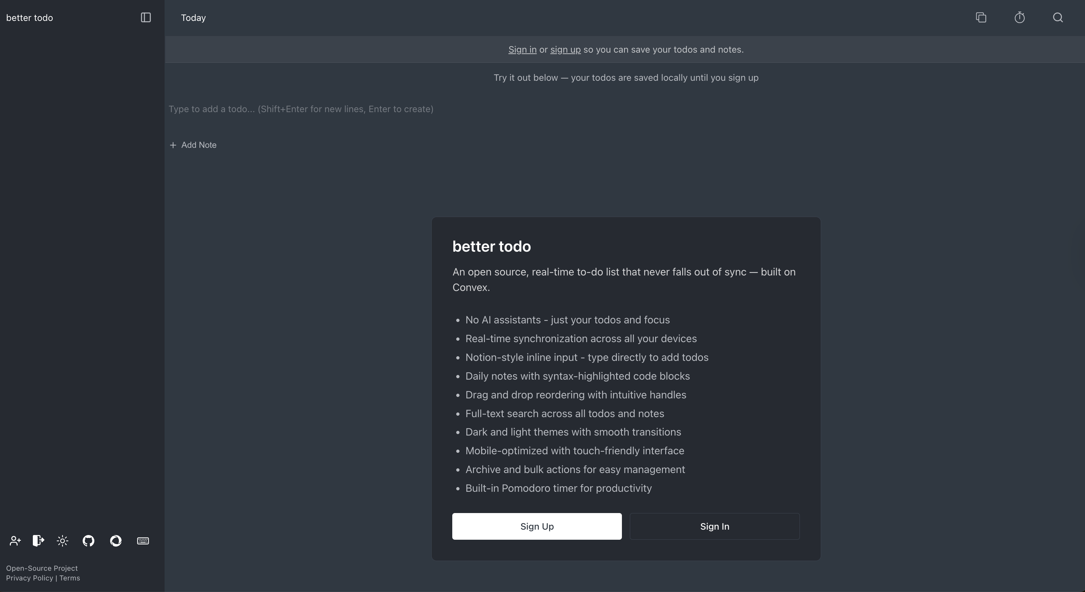Click the door sign-in icon

point(38,541)
